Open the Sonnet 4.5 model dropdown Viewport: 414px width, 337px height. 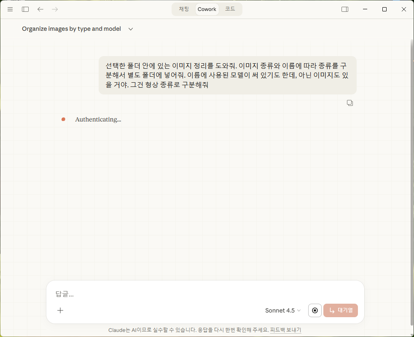(283, 310)
